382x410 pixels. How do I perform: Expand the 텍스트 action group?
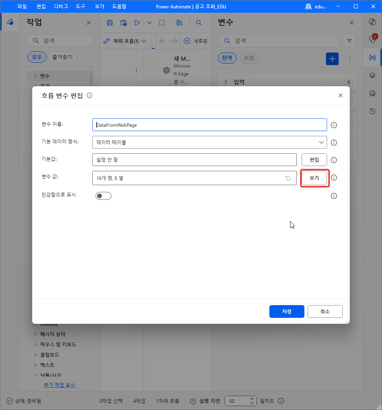coord(35,365)
